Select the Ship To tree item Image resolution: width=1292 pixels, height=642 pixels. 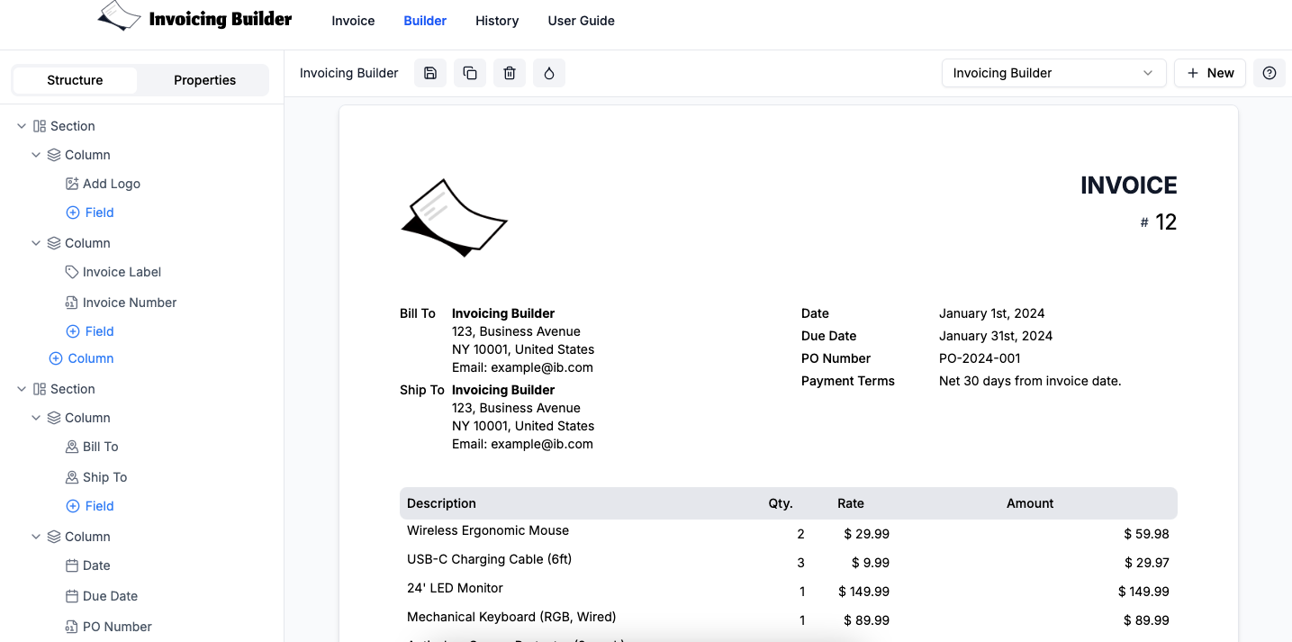[x=96, y=477]
